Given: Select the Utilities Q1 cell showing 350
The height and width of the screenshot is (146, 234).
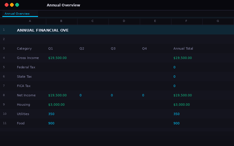Looking at the screenshot, I should click(x=51, y=114).
